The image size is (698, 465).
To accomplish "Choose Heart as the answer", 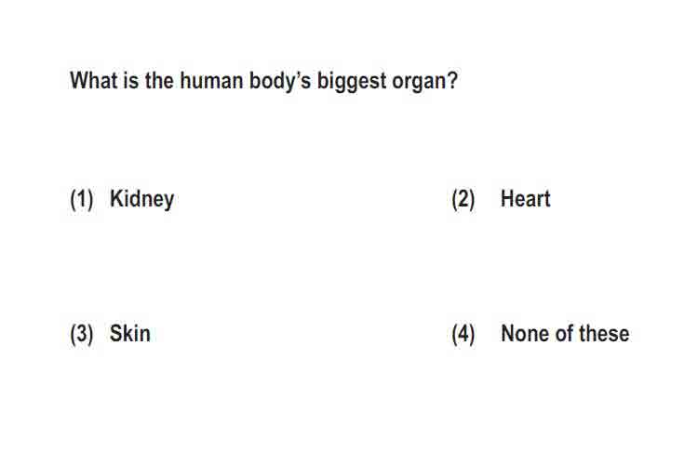I will coord(525,198).
